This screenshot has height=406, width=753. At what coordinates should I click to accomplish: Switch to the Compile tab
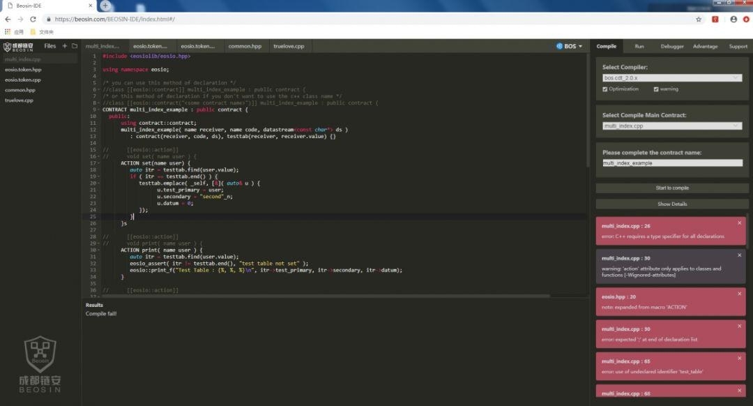coord(606,46)
